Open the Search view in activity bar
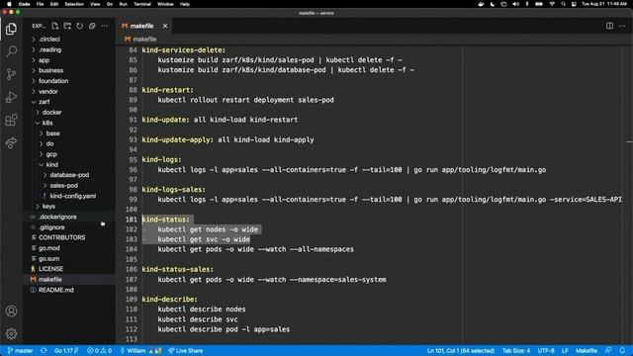633x356 pixels. pos(11,51)
